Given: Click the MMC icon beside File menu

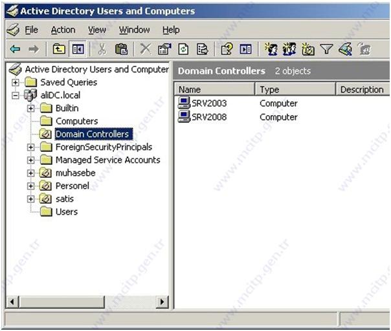Looking at the screenshot, I should [13, 30].
